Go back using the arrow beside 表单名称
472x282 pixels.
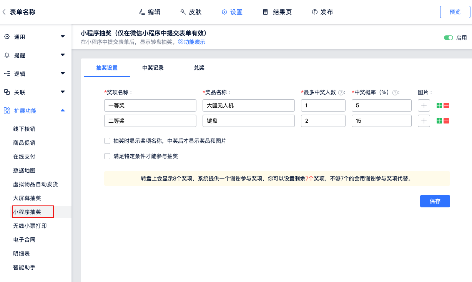coord(4,12)
